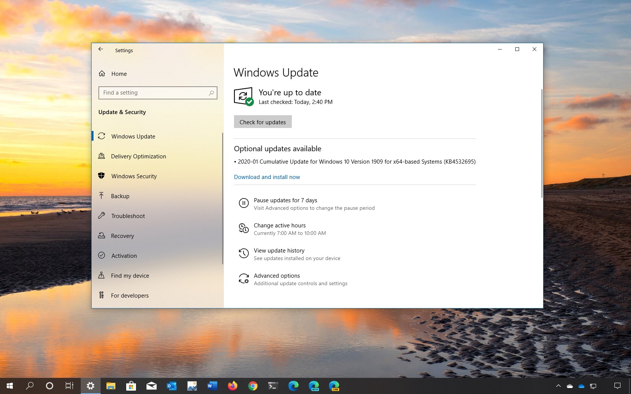This screenshot has height=394, width=631.
Task: Click Pause updates for 7 days
Action: click(285, 200)
